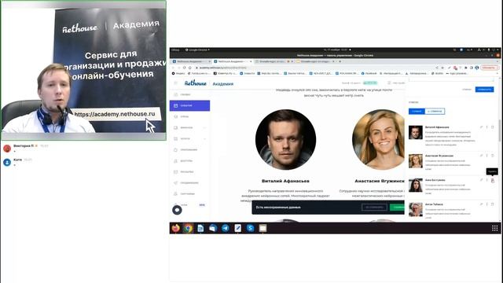Viewport: 503px width, 283px height.
Task: Click move handle for Виталий Афанасьев row
Action: point(486,127)
